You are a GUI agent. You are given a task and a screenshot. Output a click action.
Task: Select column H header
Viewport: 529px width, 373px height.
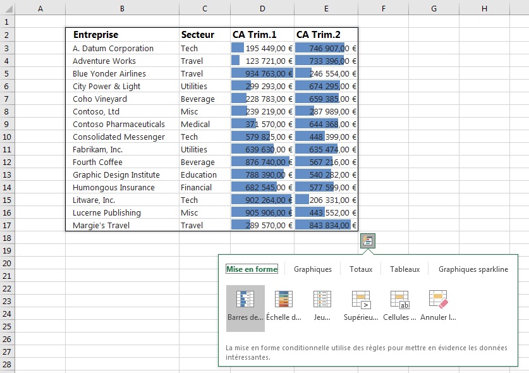pyautogui.click(x=485, y=8)
